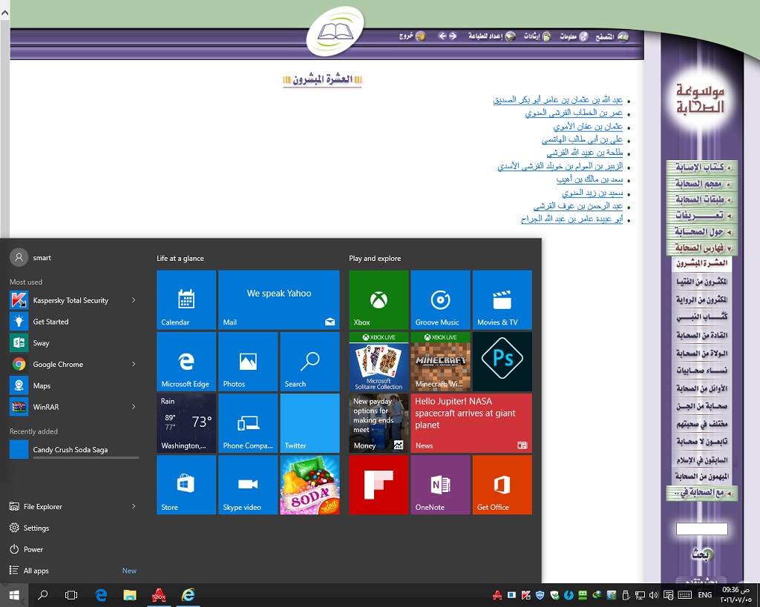The image size is (760, 607).
Task: Open the Flipboard tile
Action: pyautogui.click(x=379, y=485)
